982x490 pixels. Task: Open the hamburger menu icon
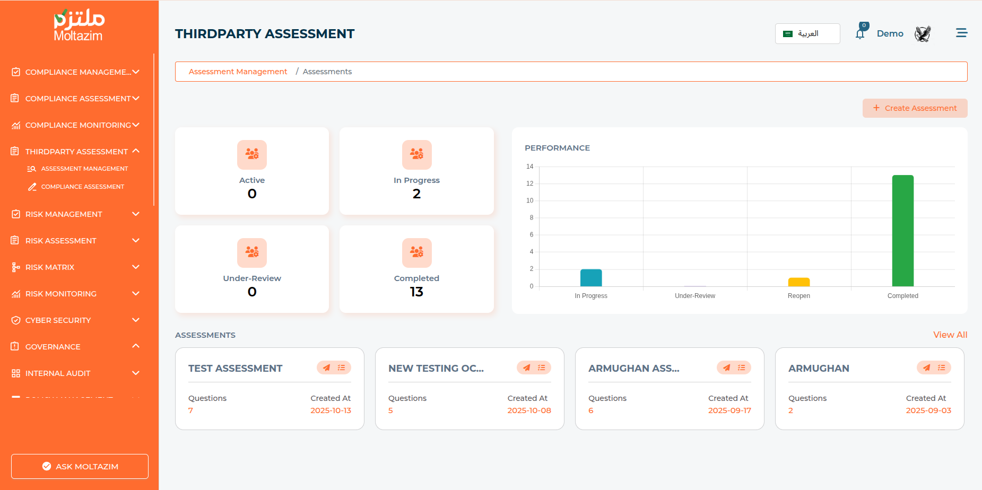coord(961,33)
